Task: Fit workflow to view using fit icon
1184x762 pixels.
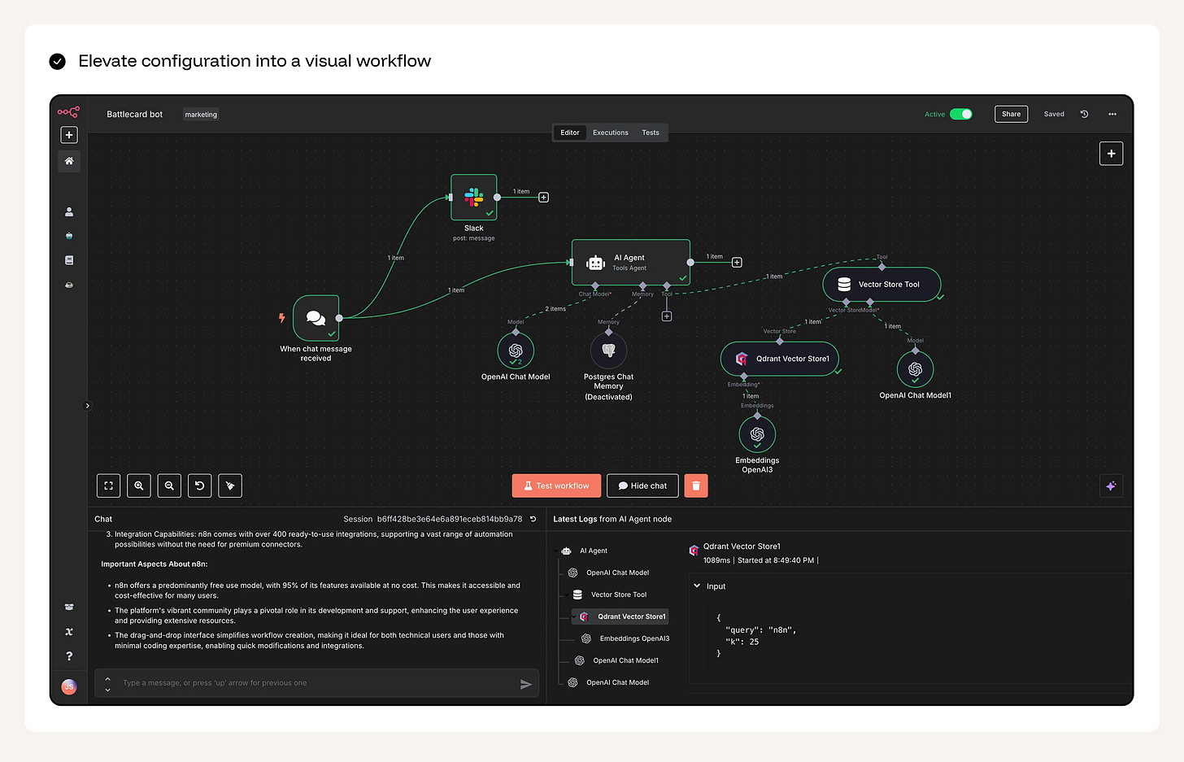Action: [x=108, y=486]
